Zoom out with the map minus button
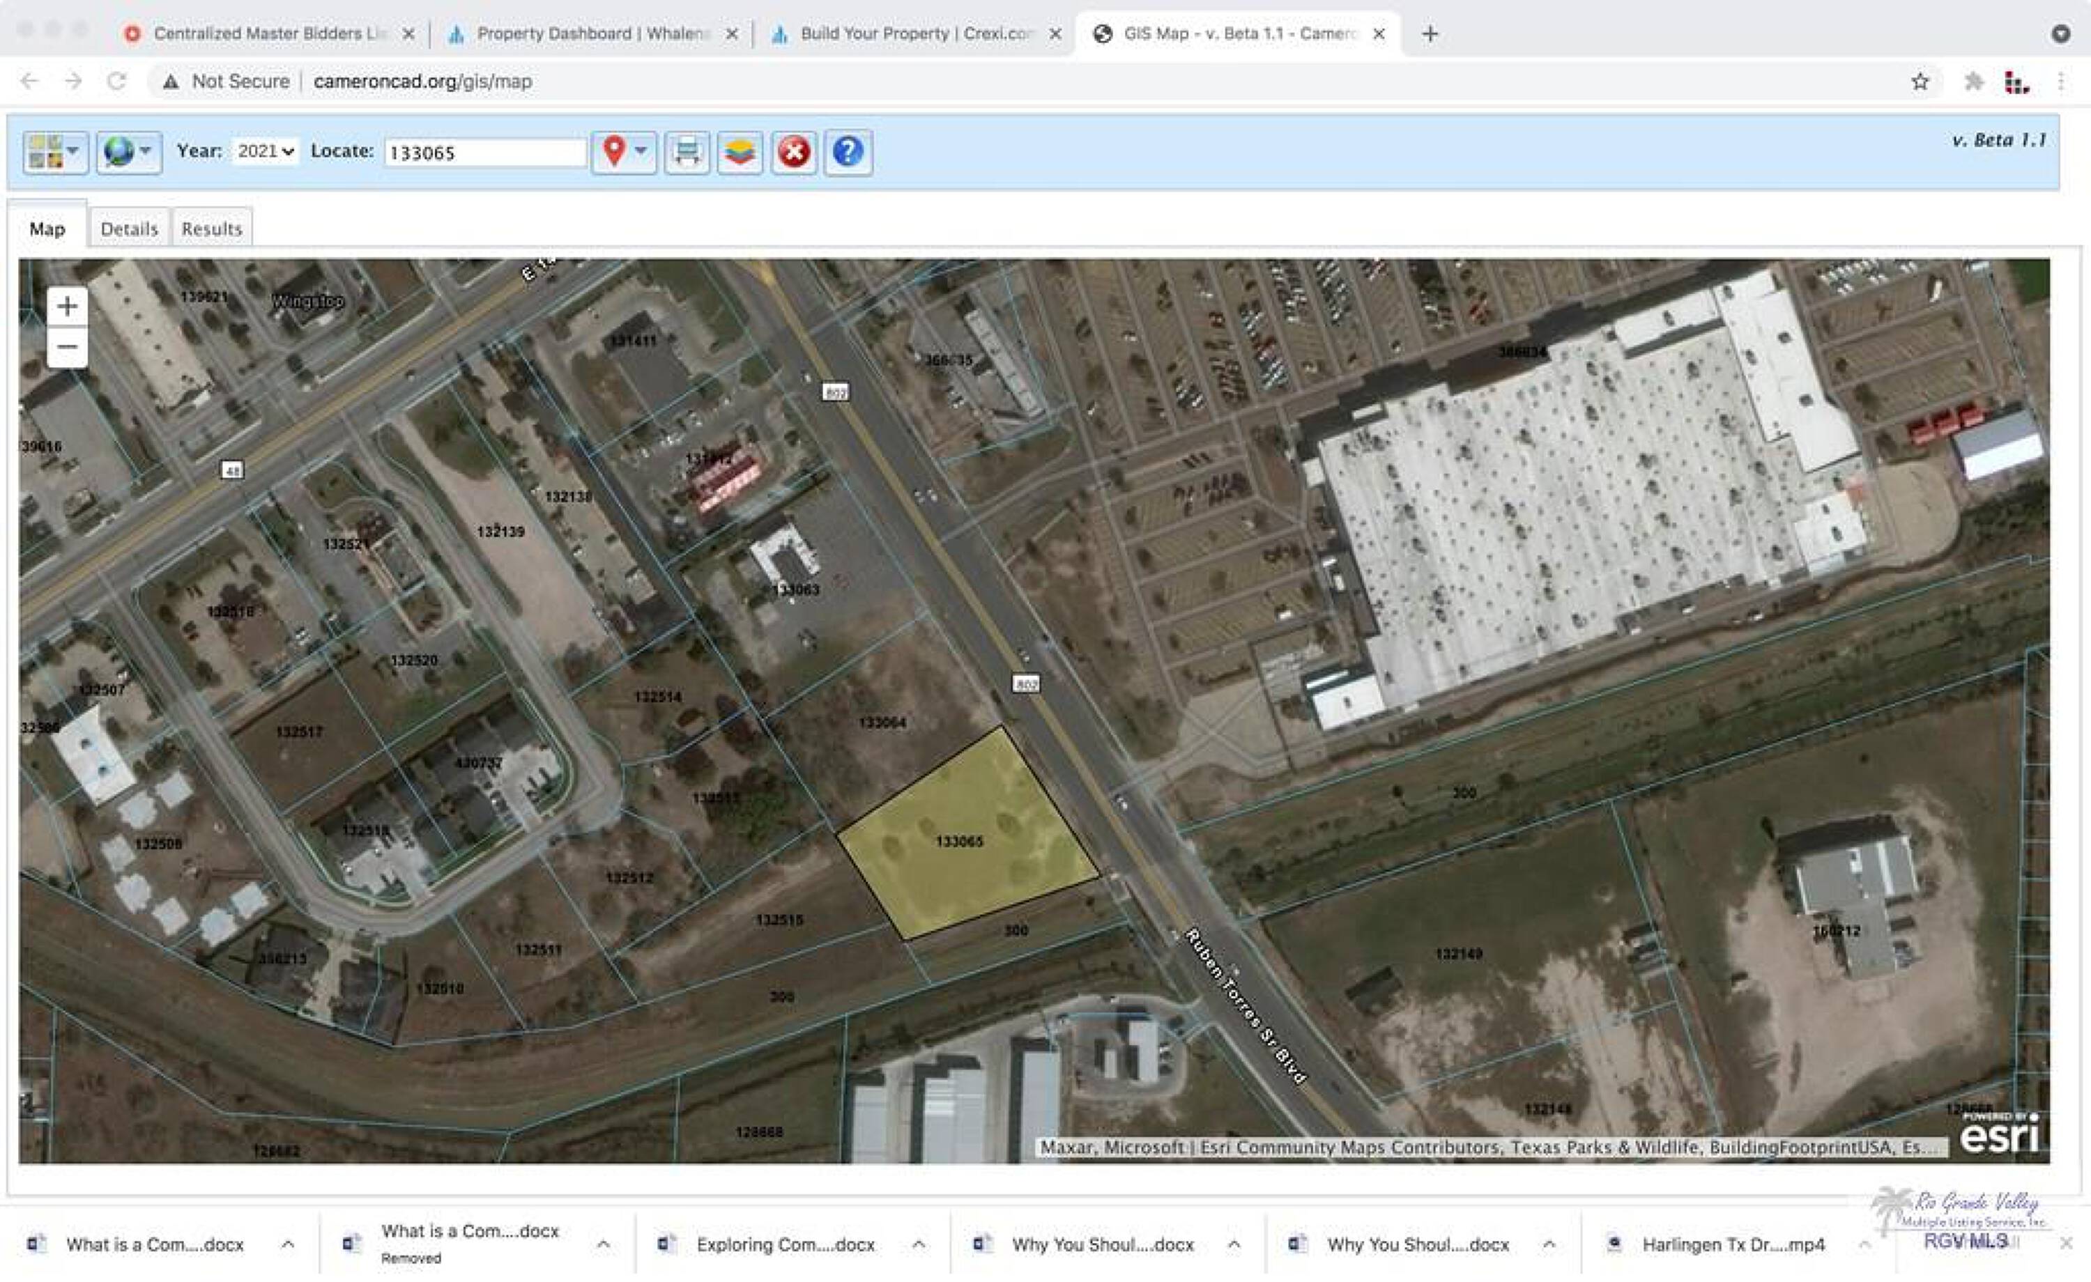The height and width of the screenshot is (1282, 2091). (x=67, y=347)
